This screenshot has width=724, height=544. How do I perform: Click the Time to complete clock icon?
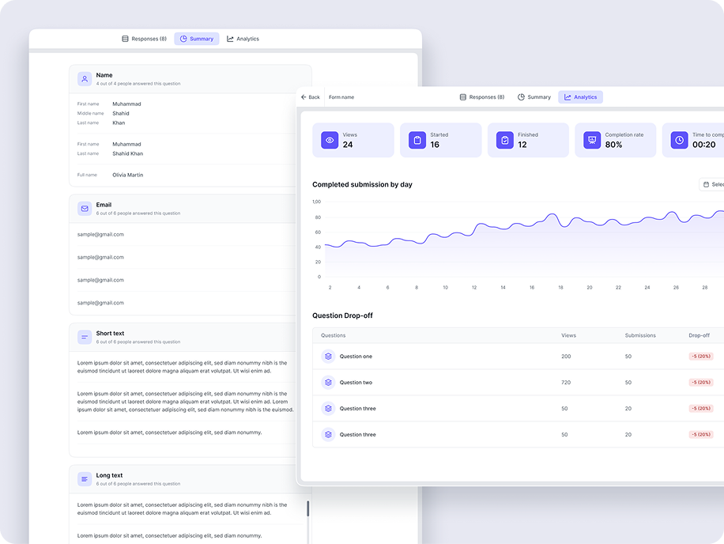click(679, 140)
